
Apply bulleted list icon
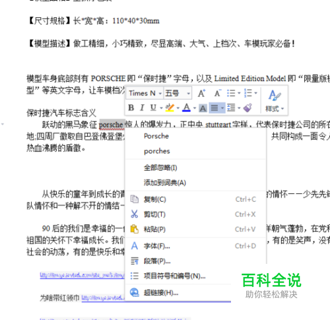[231, 93]
